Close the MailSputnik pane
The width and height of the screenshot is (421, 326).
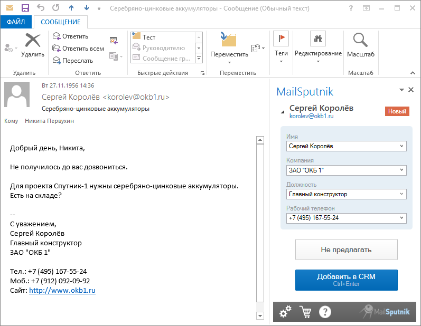[411, 90]
